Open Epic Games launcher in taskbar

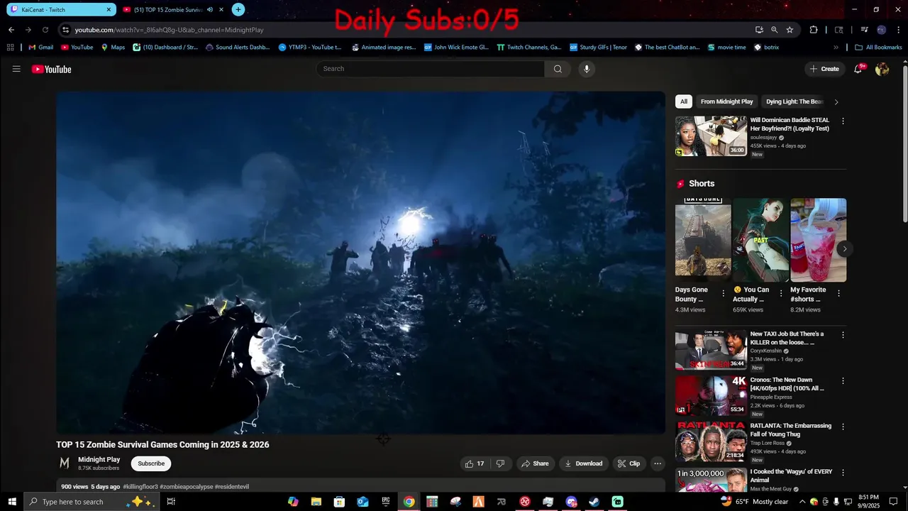coord(386,502)
